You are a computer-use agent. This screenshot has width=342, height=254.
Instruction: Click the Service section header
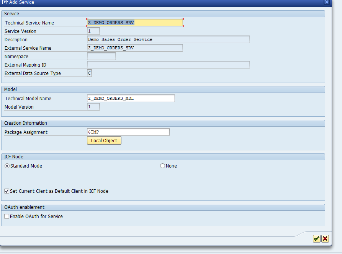[x=12, y=14]
